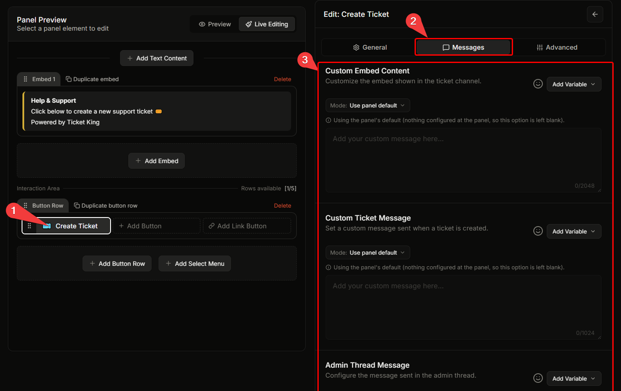Click the plus icon in Add Embed
The height and width of the screenshot is (391, 621).
click(138, 161)
